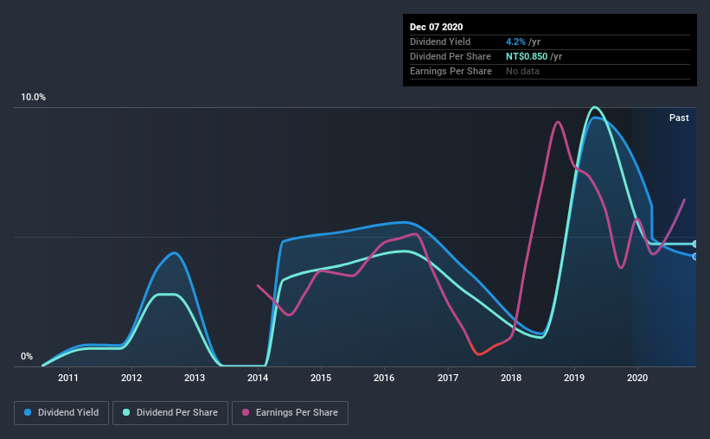This screenshot has height=439, width=710.
Task: Click the 2013 x-axis label
Action: coord(195,378)
